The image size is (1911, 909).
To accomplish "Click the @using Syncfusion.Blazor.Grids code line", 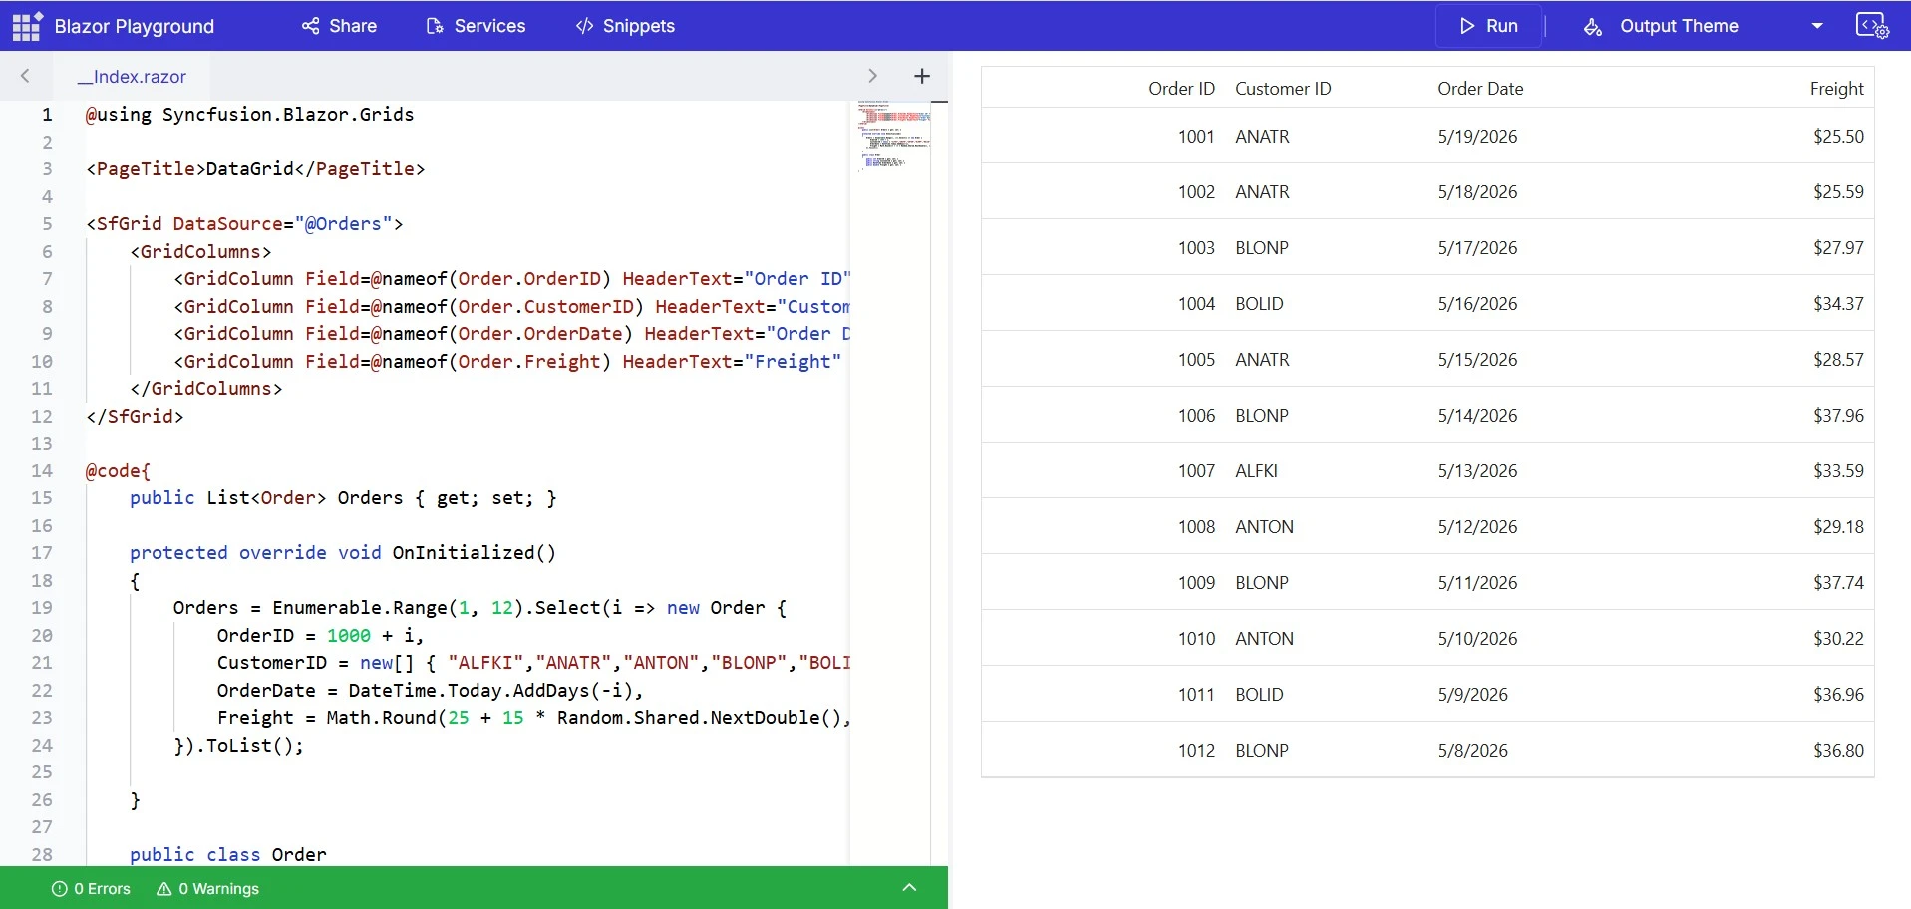I will (x=249, y=115).
